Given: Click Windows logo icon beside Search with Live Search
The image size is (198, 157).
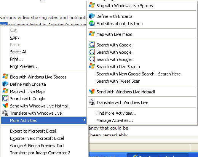Looking at the screenshot, I should (x=92, y=66).
